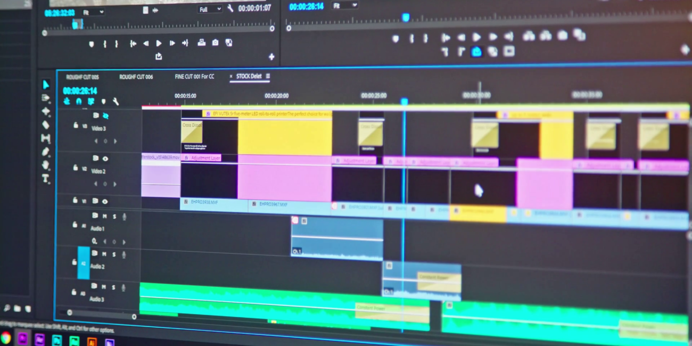Open the Full playback resolution dropdown

210,9
